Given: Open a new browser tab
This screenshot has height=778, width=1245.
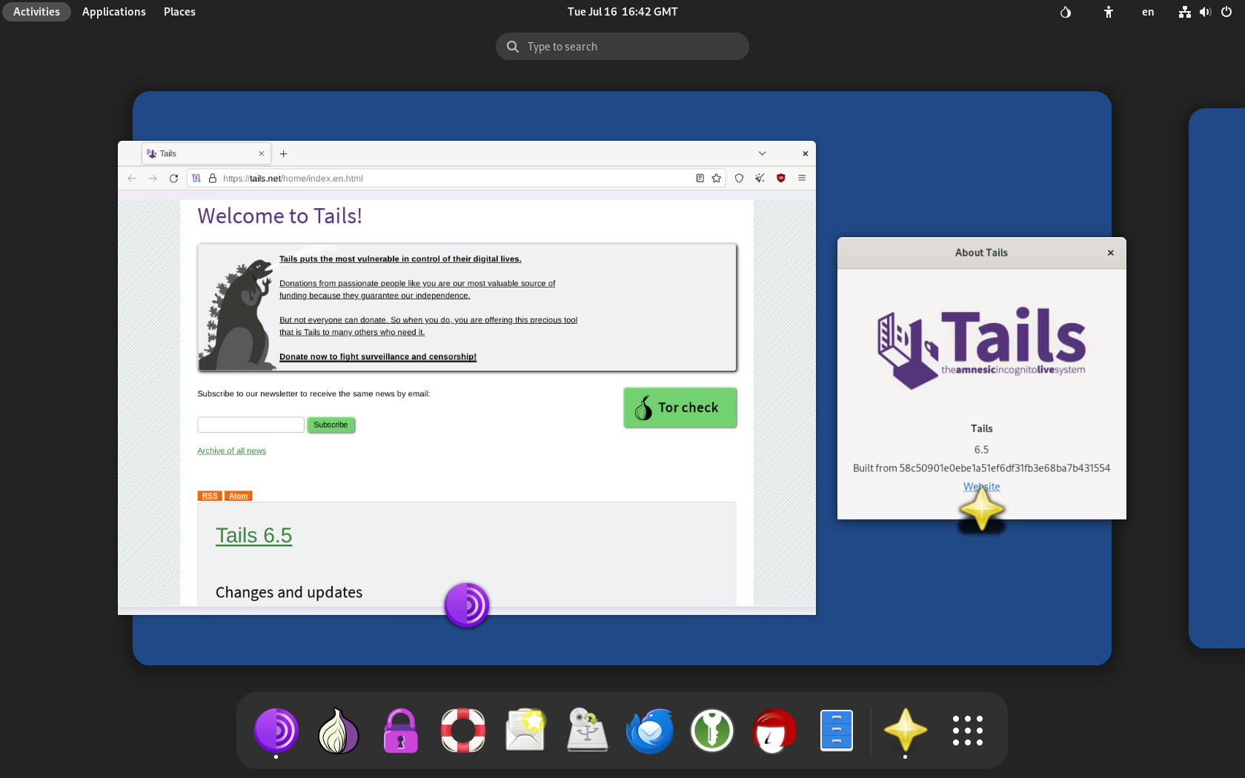Looking at the screenshot, I should tap(283, 154).
